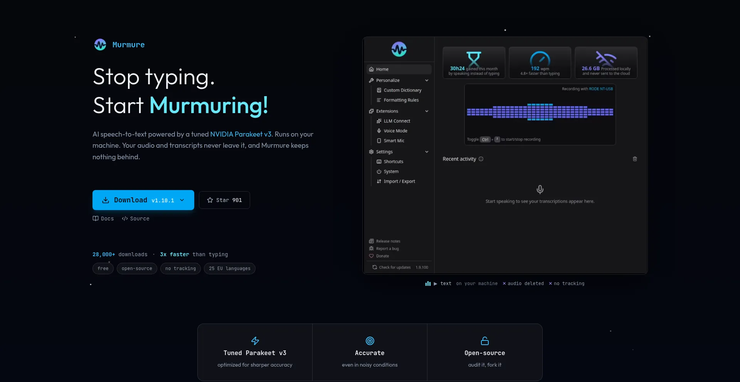
Task: Click the download arrow icon in the Download button
Action: (x=106, y=200)
